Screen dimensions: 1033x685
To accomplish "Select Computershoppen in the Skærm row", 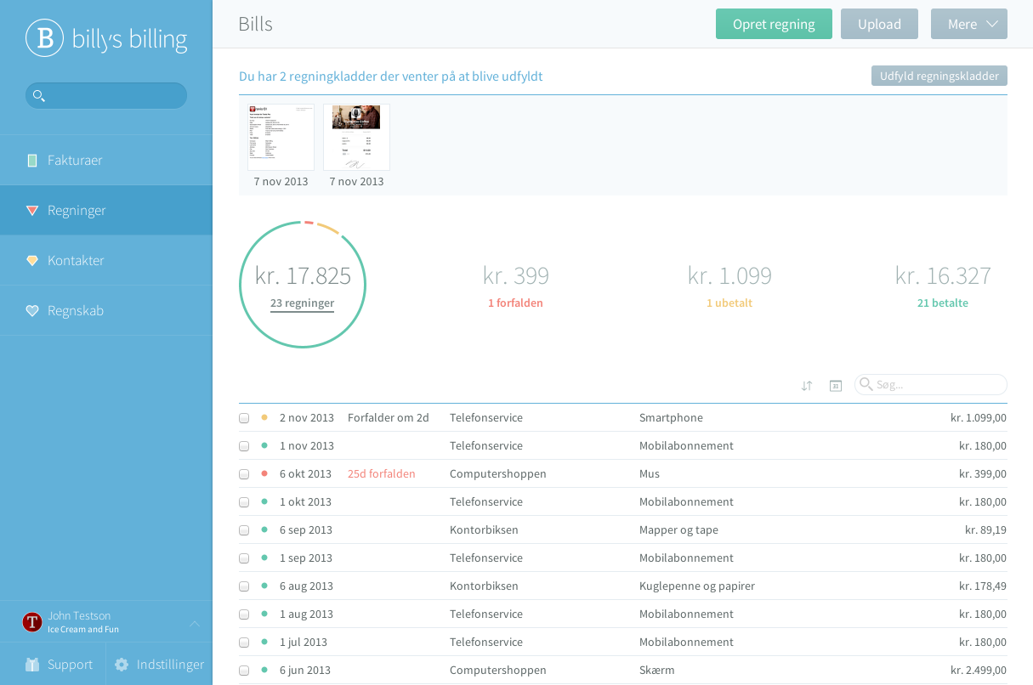I will coord(498,671).
